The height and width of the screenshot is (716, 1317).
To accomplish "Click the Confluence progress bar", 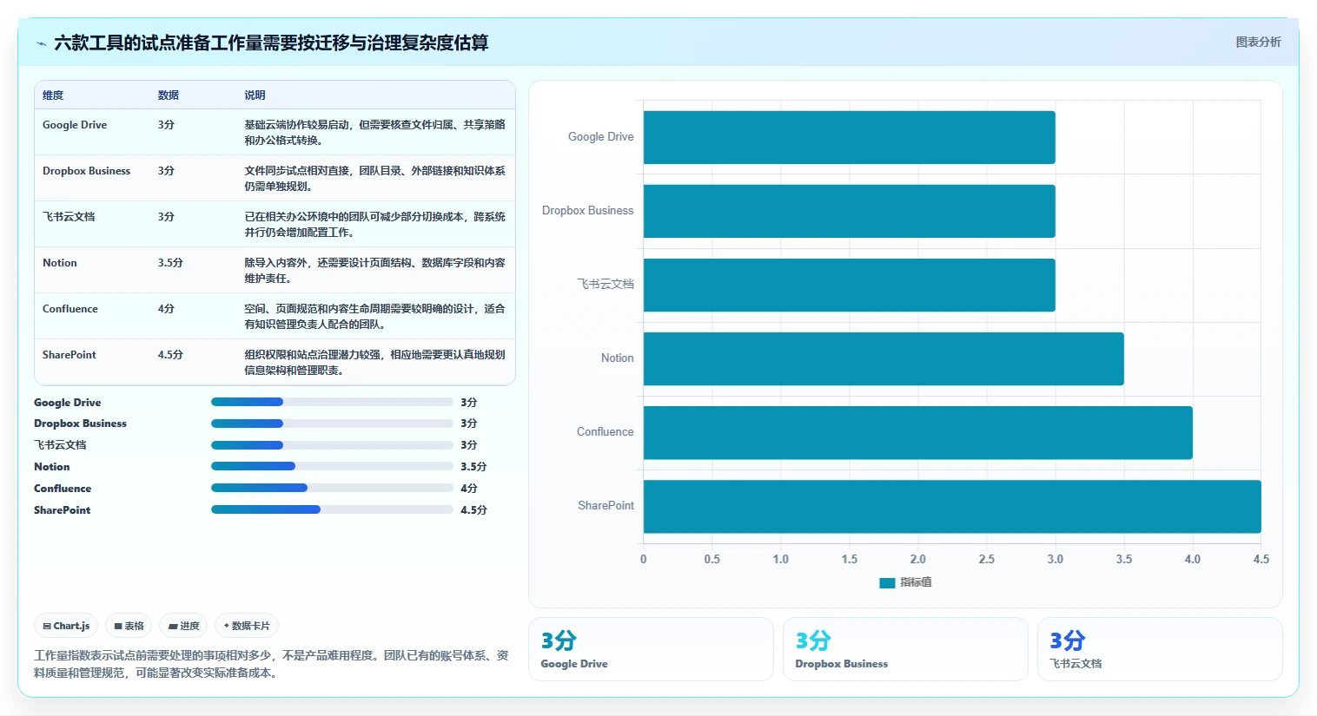I will pos(332,488).
